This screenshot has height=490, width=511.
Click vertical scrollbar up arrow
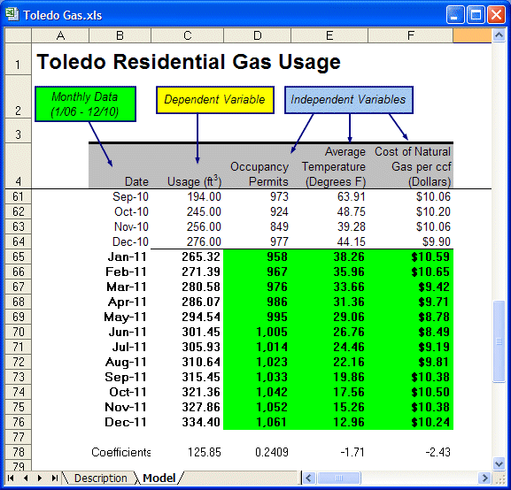click(x=499, y=35)
